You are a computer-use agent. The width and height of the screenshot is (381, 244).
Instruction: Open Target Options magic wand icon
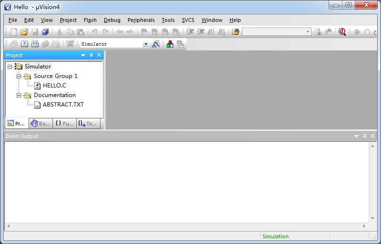click(x=156, y=44)
